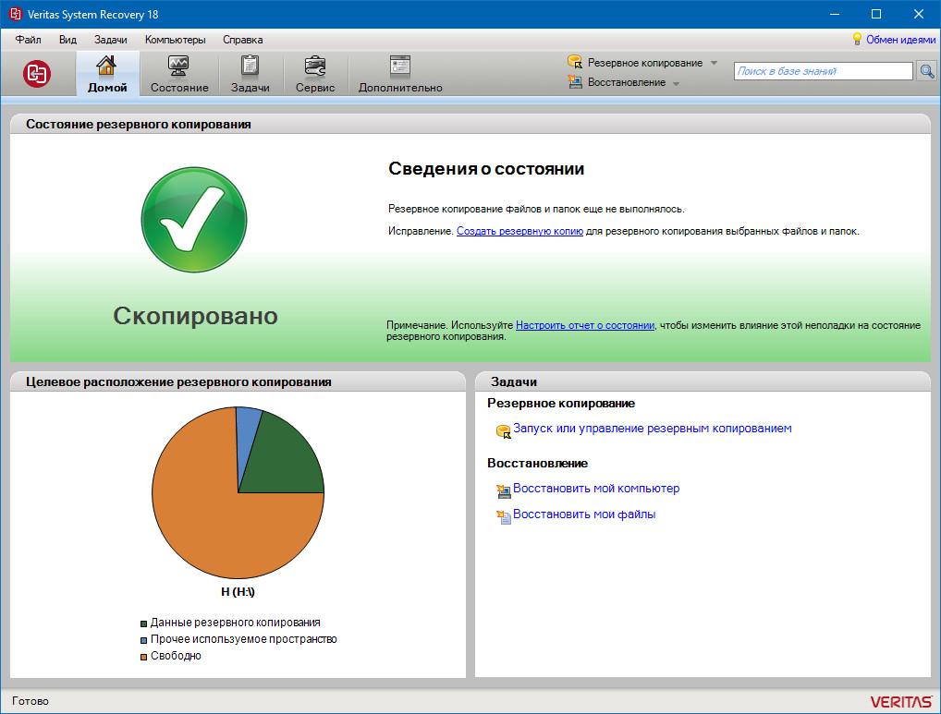
Task: Expand the Восстановление dropdown menu
Action: click(676, 83)
